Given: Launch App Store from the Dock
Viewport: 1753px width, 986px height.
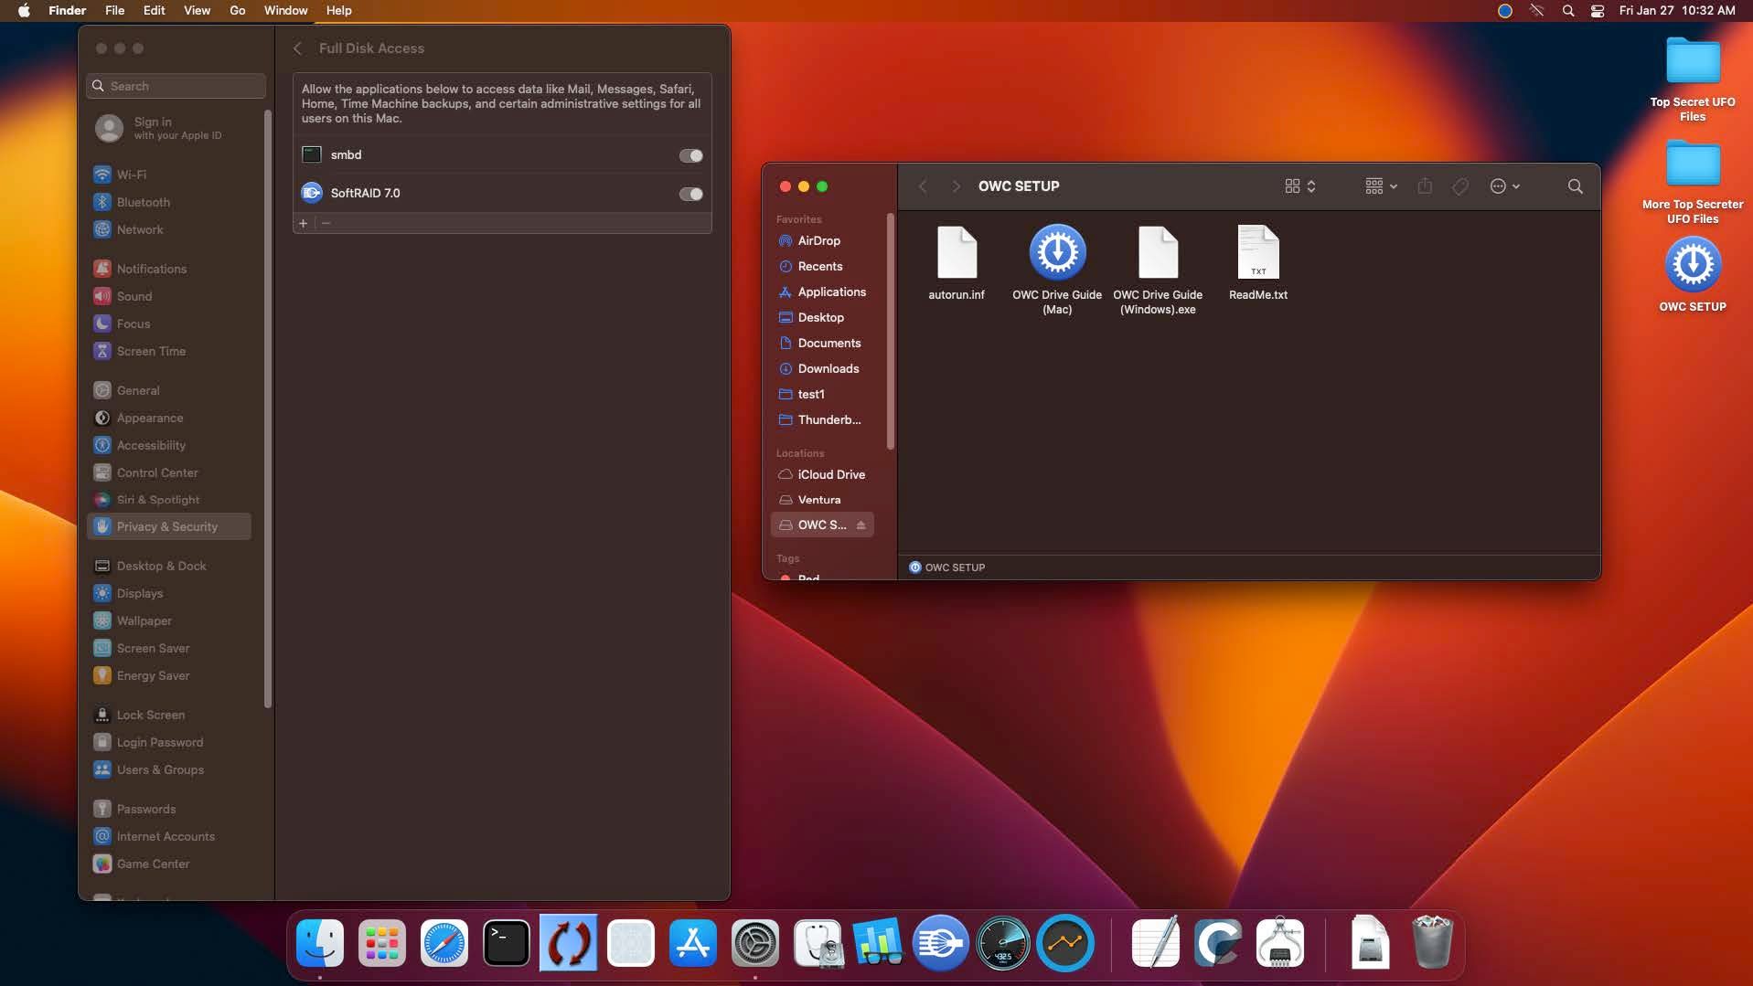Looking at the screenshot, I should [x=692, y=943].
